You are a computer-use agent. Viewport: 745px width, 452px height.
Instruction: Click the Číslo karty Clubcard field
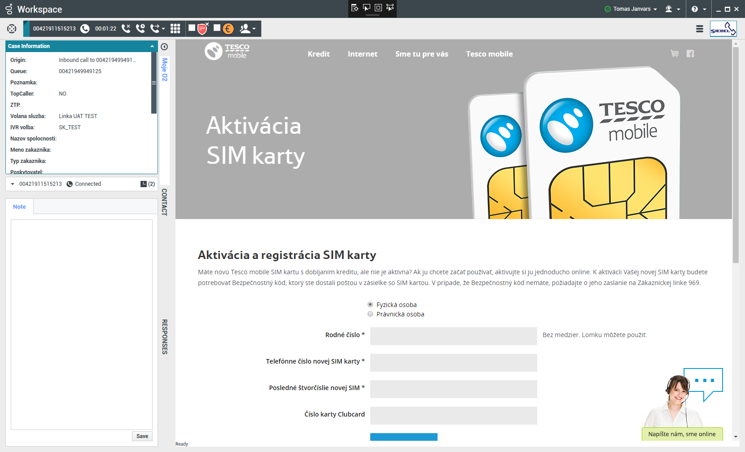pyautogui.click(x=454, y=416)
